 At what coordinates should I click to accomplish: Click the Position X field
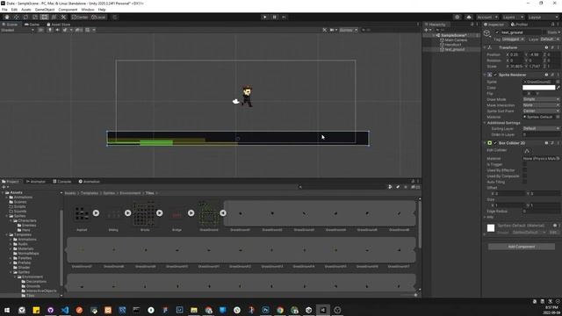pyautogui.click(x=516, y=54)
